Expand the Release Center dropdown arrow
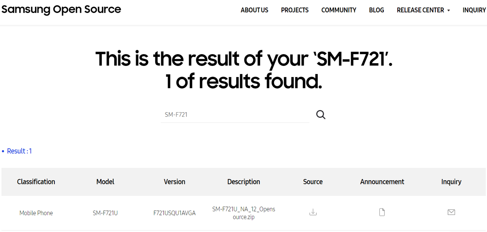 [448, 10]
